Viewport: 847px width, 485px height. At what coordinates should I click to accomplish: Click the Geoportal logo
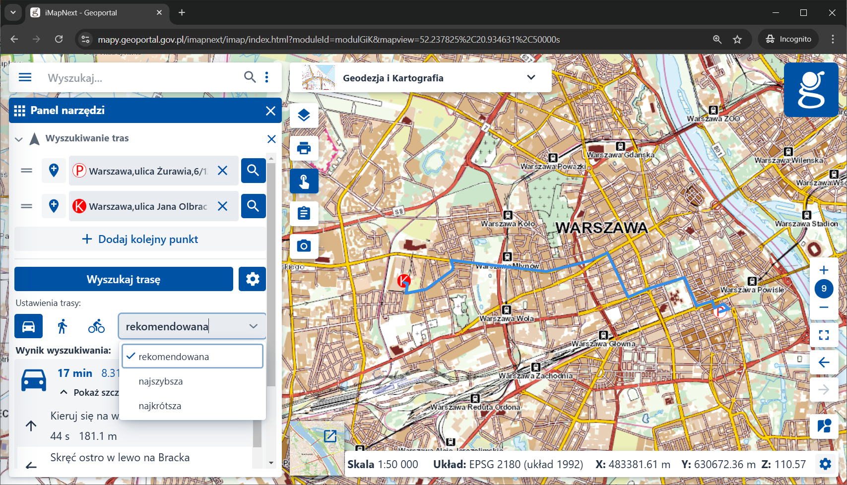point(811,89)
